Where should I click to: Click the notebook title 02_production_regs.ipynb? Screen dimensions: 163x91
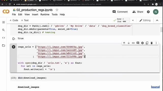34,10
